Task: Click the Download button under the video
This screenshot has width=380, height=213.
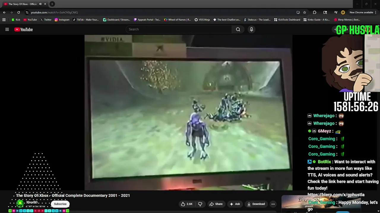Action: (x=256, y=204)
